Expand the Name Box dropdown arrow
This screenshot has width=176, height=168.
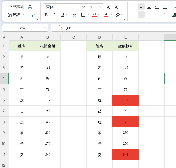coord(45,28)
